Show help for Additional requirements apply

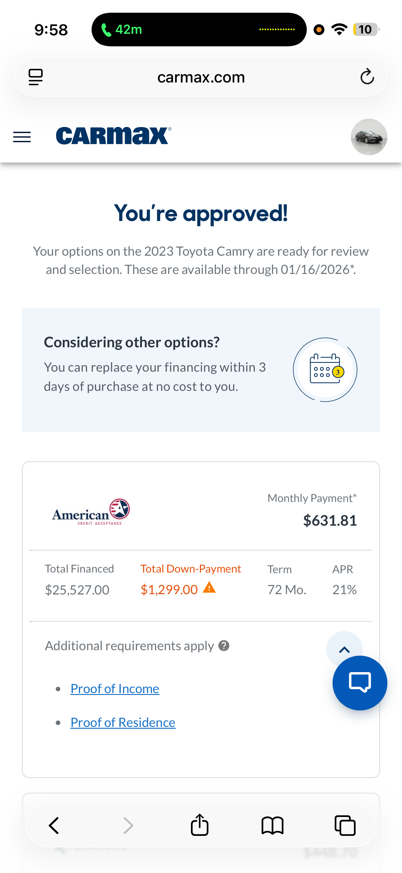click(224, 646)
